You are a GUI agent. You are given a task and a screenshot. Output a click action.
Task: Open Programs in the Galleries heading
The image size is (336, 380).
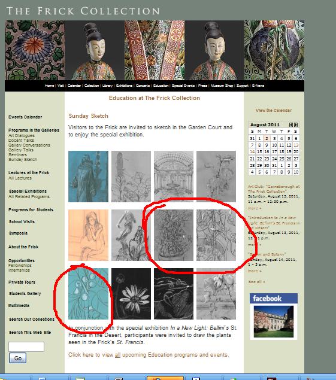(x=34, y=130)
